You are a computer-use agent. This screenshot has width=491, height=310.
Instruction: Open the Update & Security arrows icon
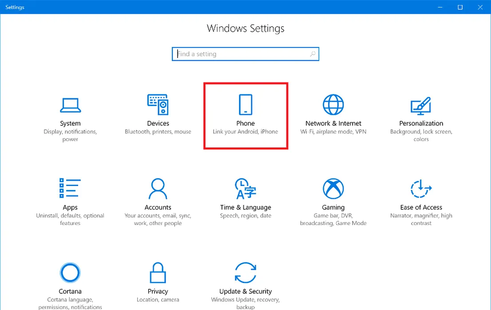click(x=245, y=273)
